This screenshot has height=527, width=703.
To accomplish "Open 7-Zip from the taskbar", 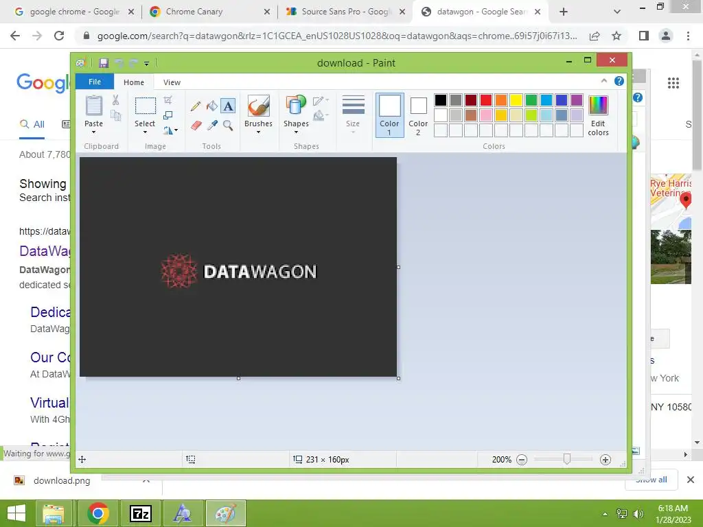I will pyautogui.click(x=141, y=513).
